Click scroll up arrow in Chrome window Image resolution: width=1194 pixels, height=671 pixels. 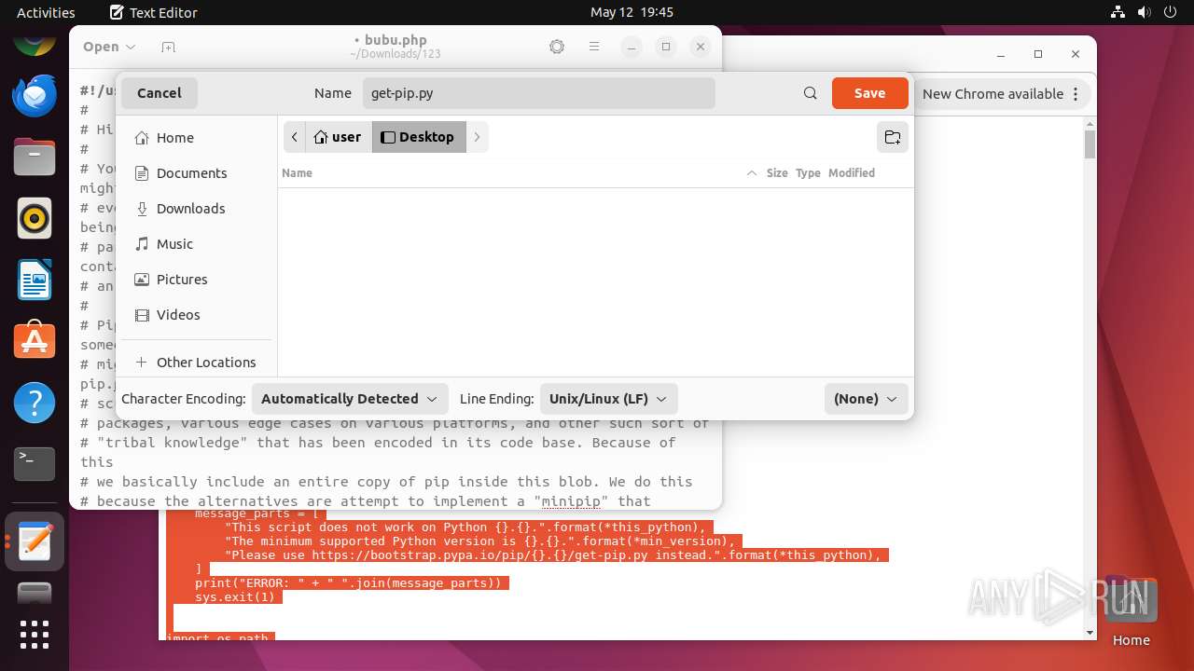click(x=1090, y=123)
